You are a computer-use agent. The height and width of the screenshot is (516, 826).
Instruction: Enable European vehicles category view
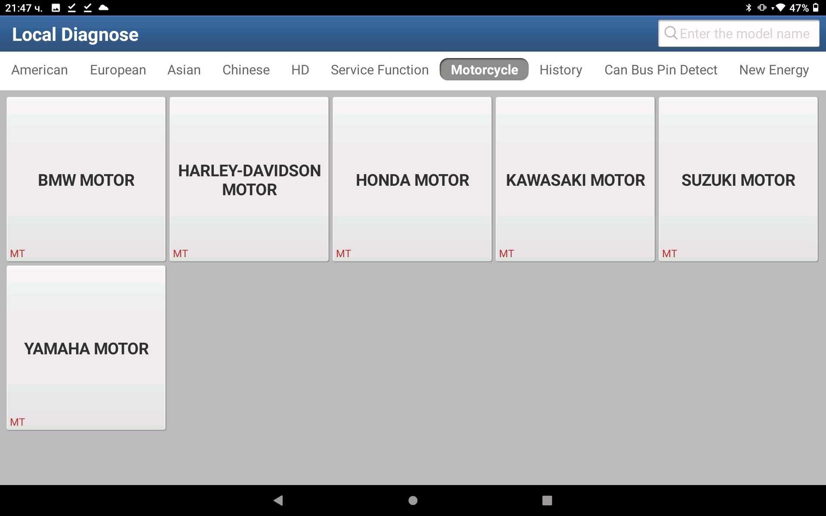click(x=118, y=69)
